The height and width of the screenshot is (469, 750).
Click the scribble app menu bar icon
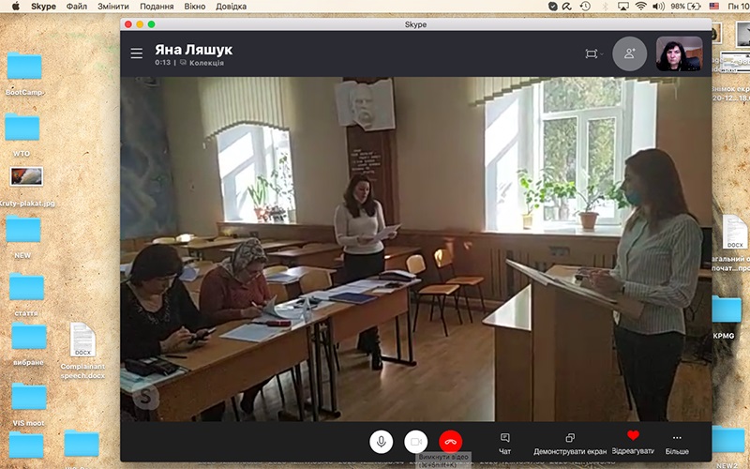pyautogui.click(x=567, y=7)
